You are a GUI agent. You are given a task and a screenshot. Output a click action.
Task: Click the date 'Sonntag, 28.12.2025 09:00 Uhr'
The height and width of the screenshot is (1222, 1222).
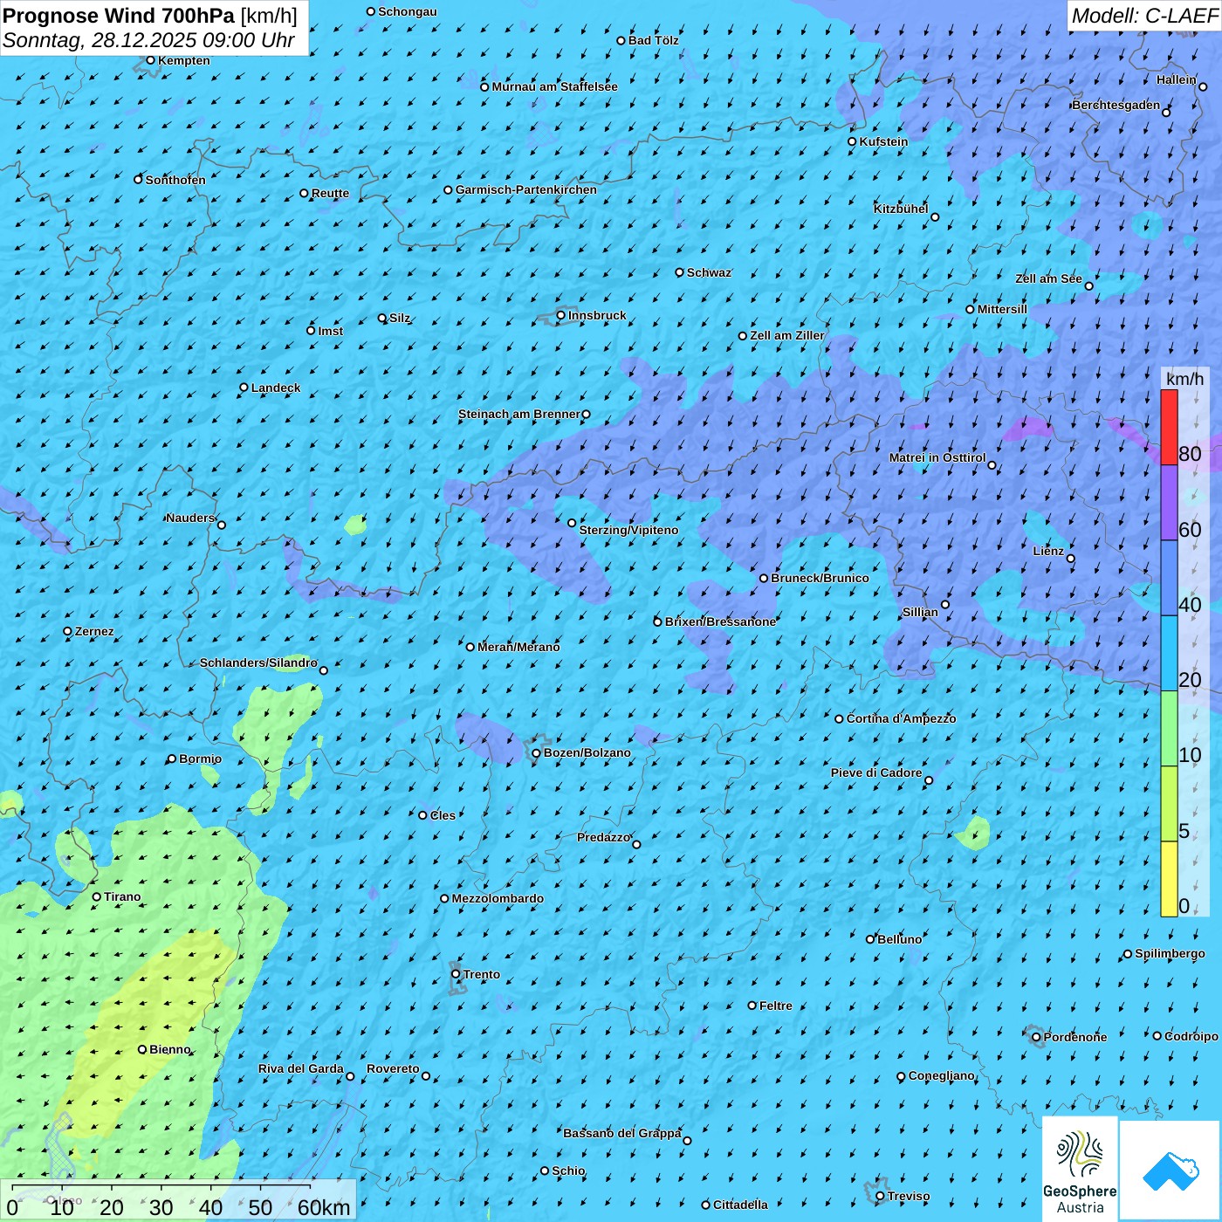pyautogui.click(x=148, y=40)
